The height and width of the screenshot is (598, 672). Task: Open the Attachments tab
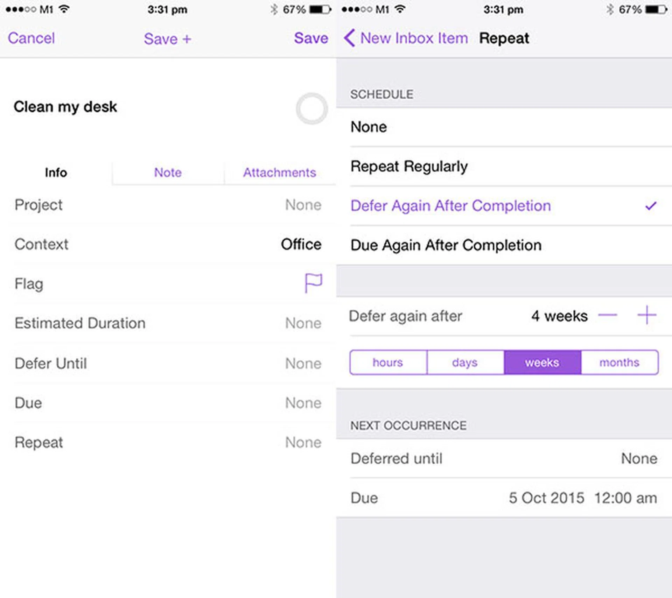(x=280, y=173)
